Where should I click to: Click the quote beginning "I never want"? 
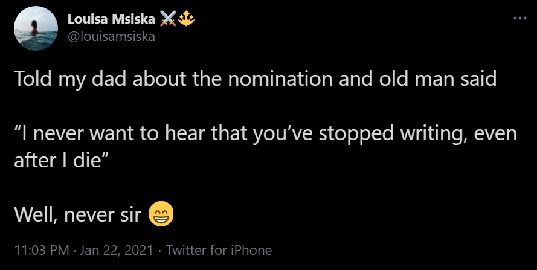(266, 133)
